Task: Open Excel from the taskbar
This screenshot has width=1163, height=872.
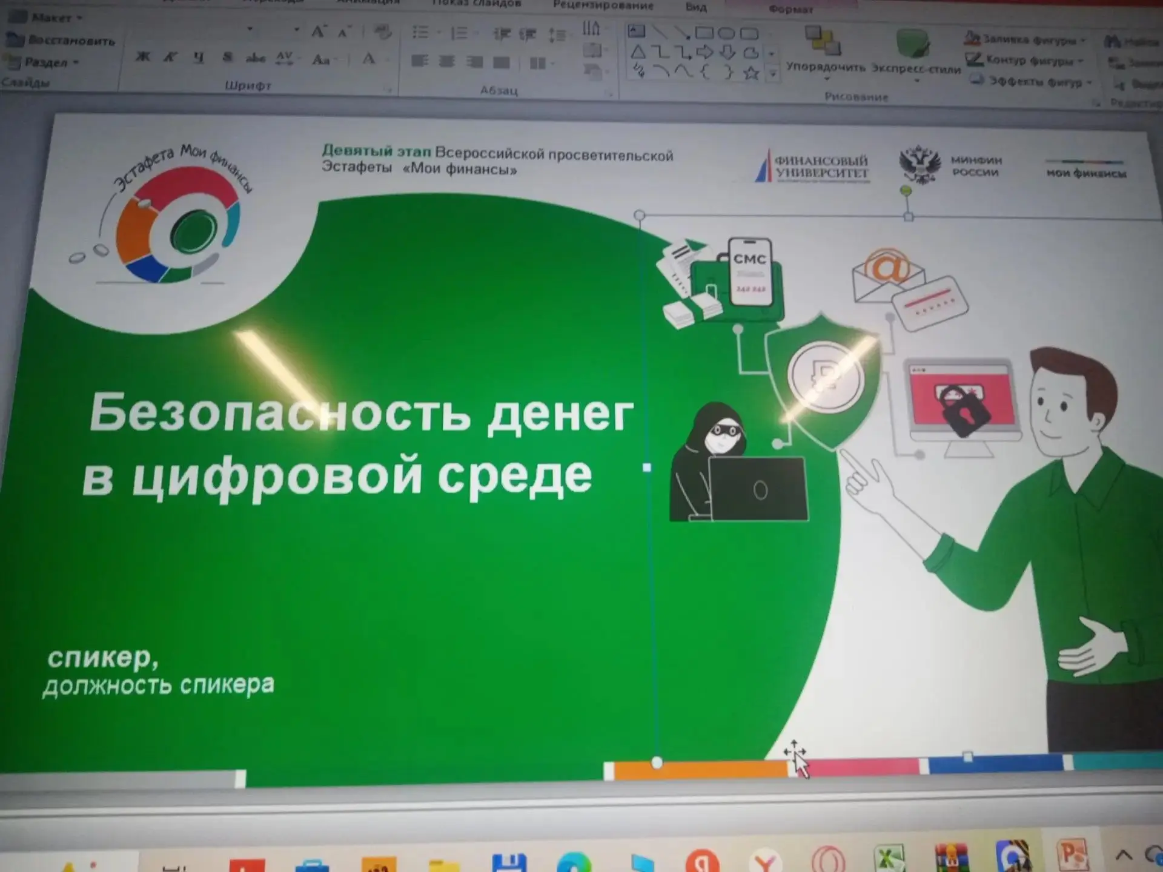Action: click(x=889, y=859)
